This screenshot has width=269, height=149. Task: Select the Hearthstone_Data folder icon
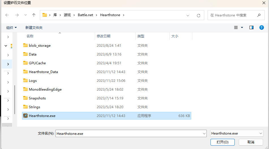[x=25, y=72]
